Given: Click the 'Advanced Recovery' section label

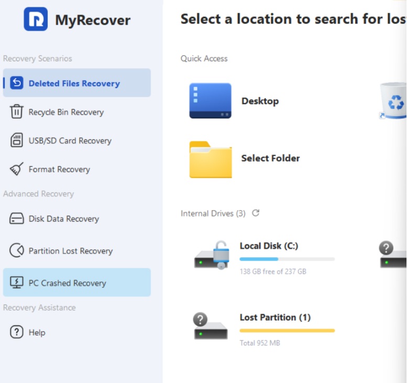Looking at the screenshot, I should pyautogui.click(x=38, y=194).
